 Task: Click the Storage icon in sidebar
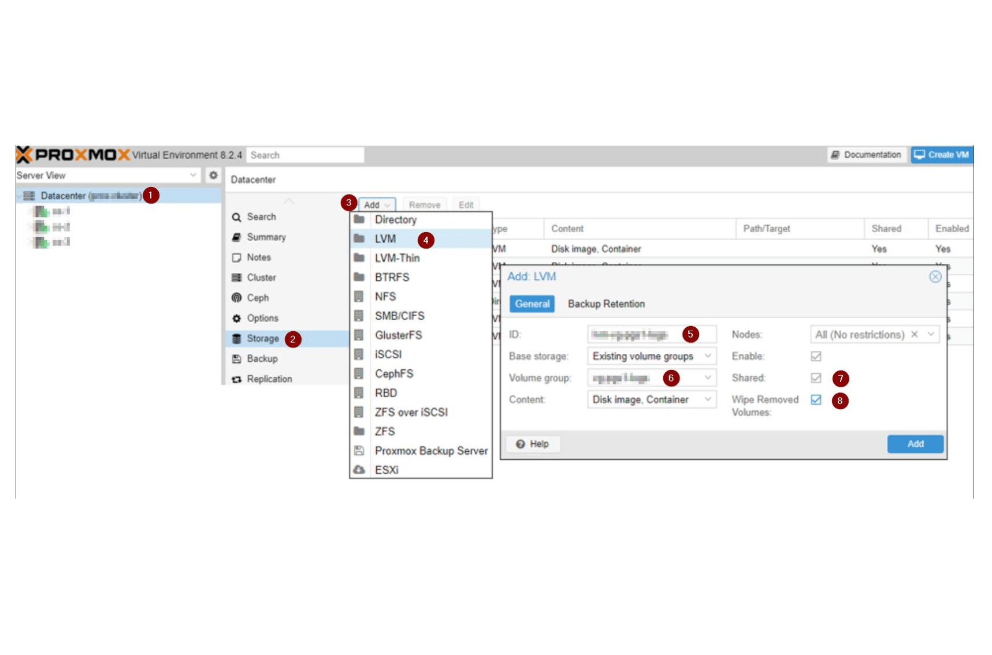[x=236, y=338]
